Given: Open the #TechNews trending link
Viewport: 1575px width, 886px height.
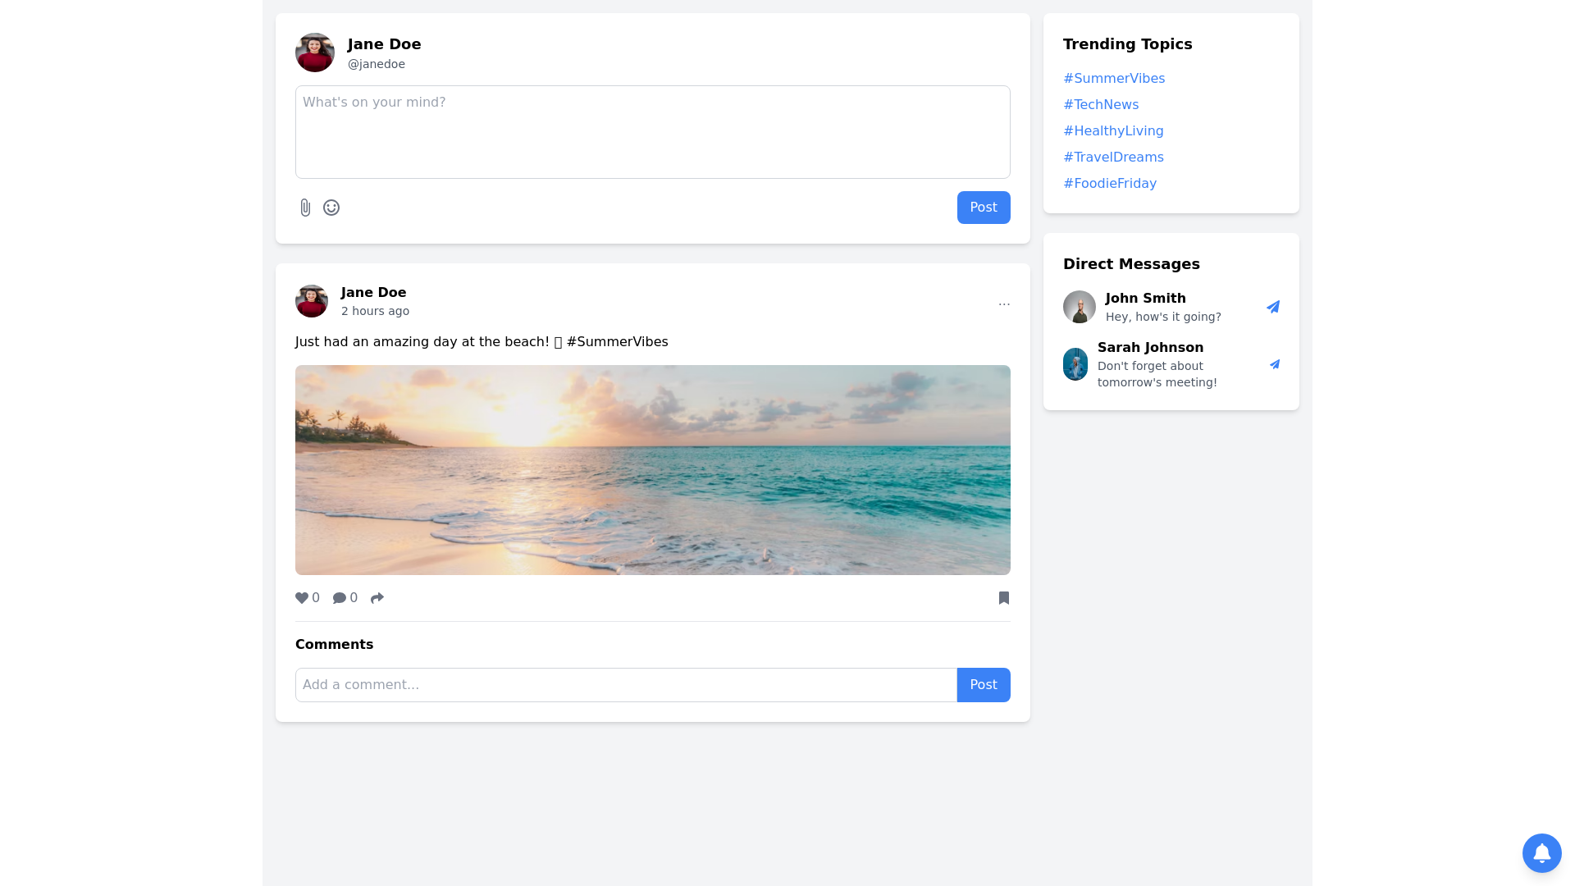Looking at the screenshot, I should click(x=1101, y=105).
